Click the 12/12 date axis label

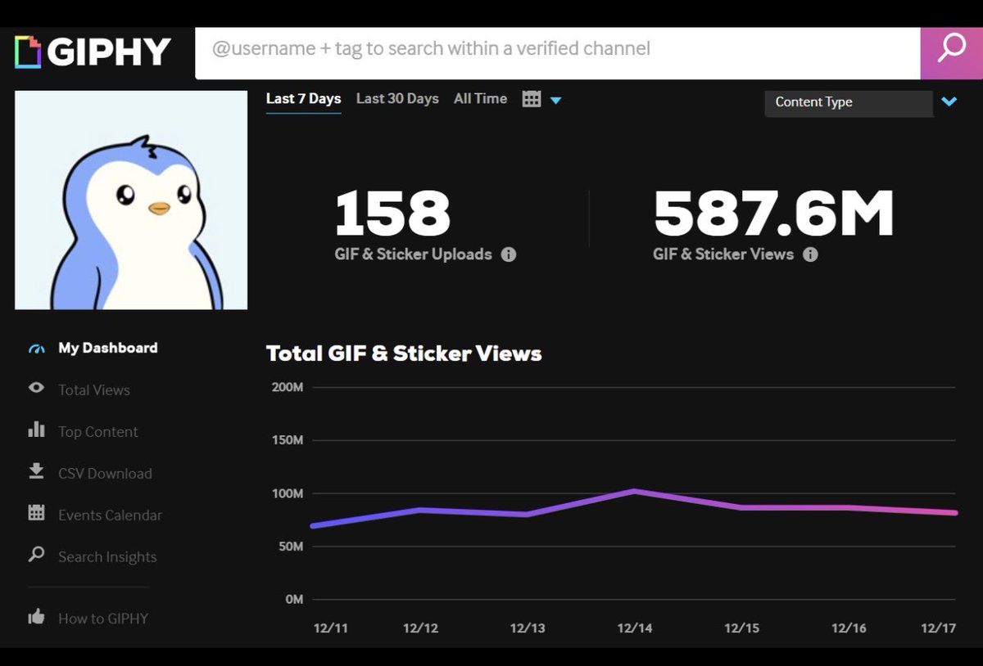420,628
